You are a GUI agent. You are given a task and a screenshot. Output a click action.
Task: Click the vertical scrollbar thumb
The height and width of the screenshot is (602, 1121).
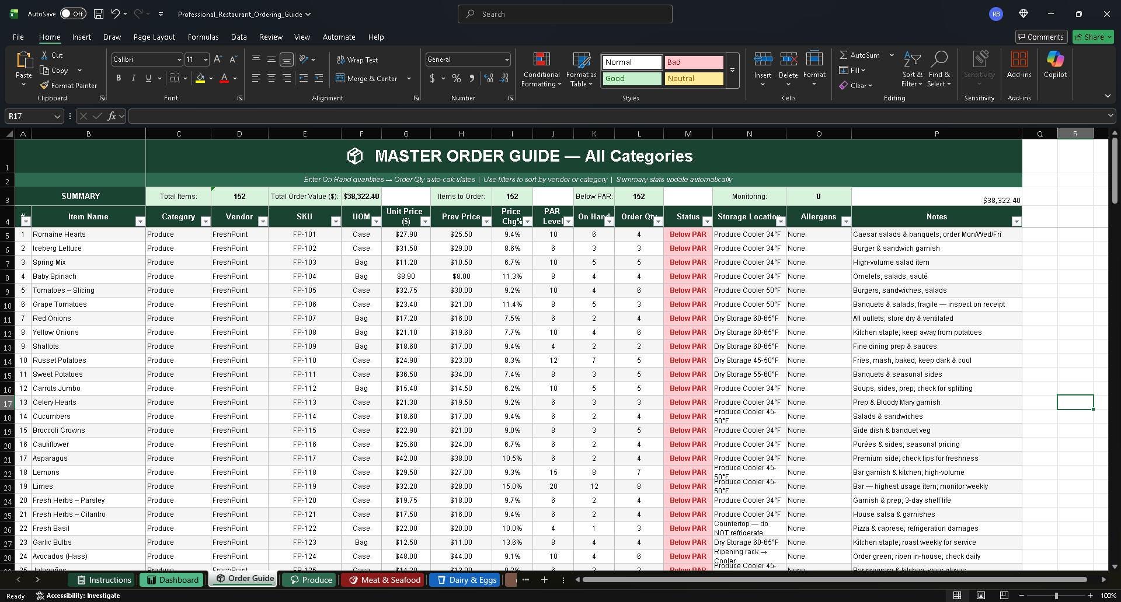1114,170
